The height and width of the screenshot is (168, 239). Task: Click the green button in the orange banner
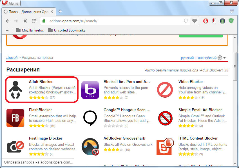click(x=201, y=36)
